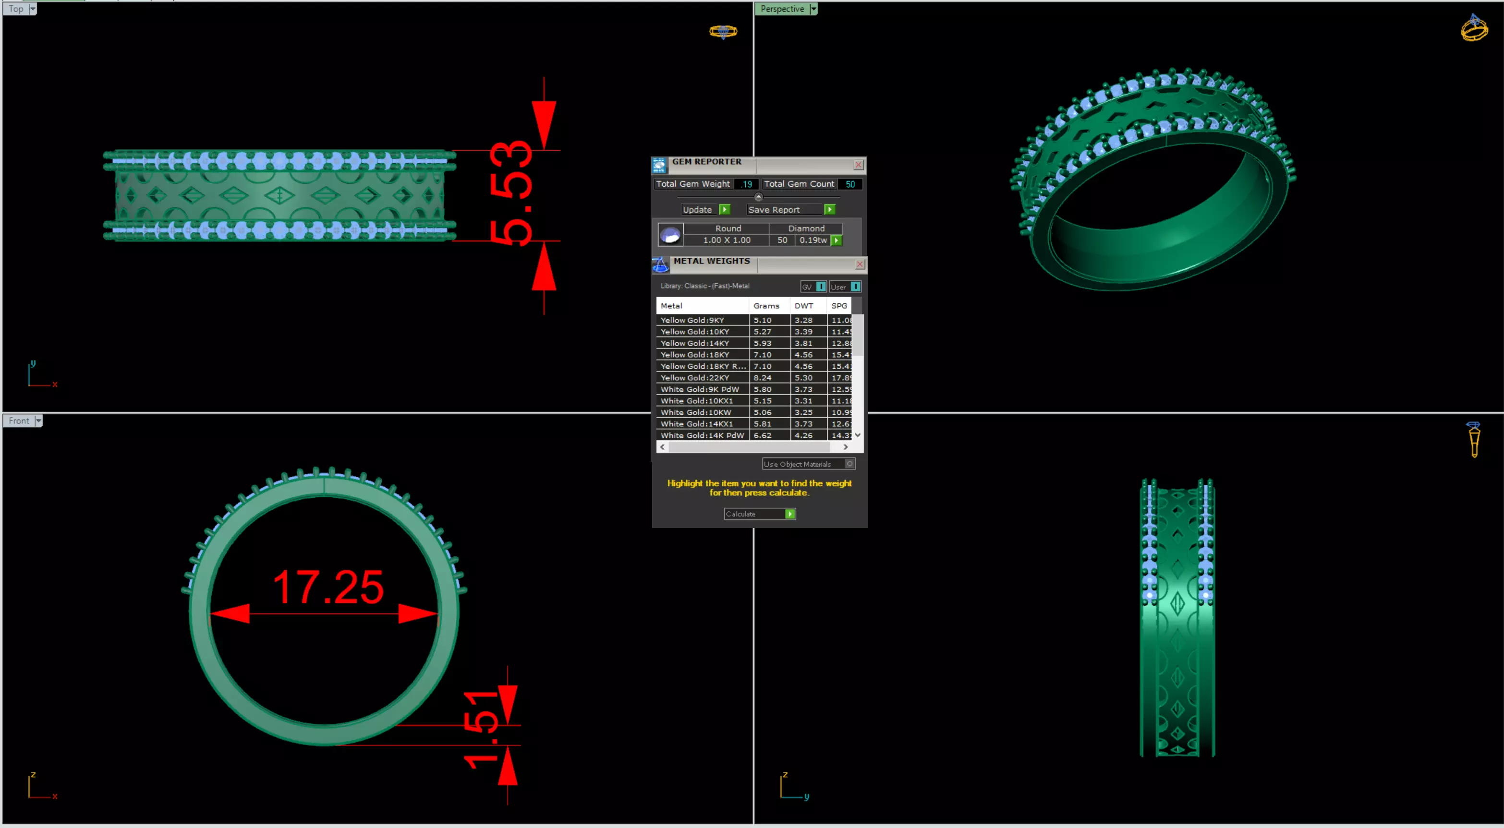
Task: Open the Front viewport dropdown arrow
Action: coord(38,420)
